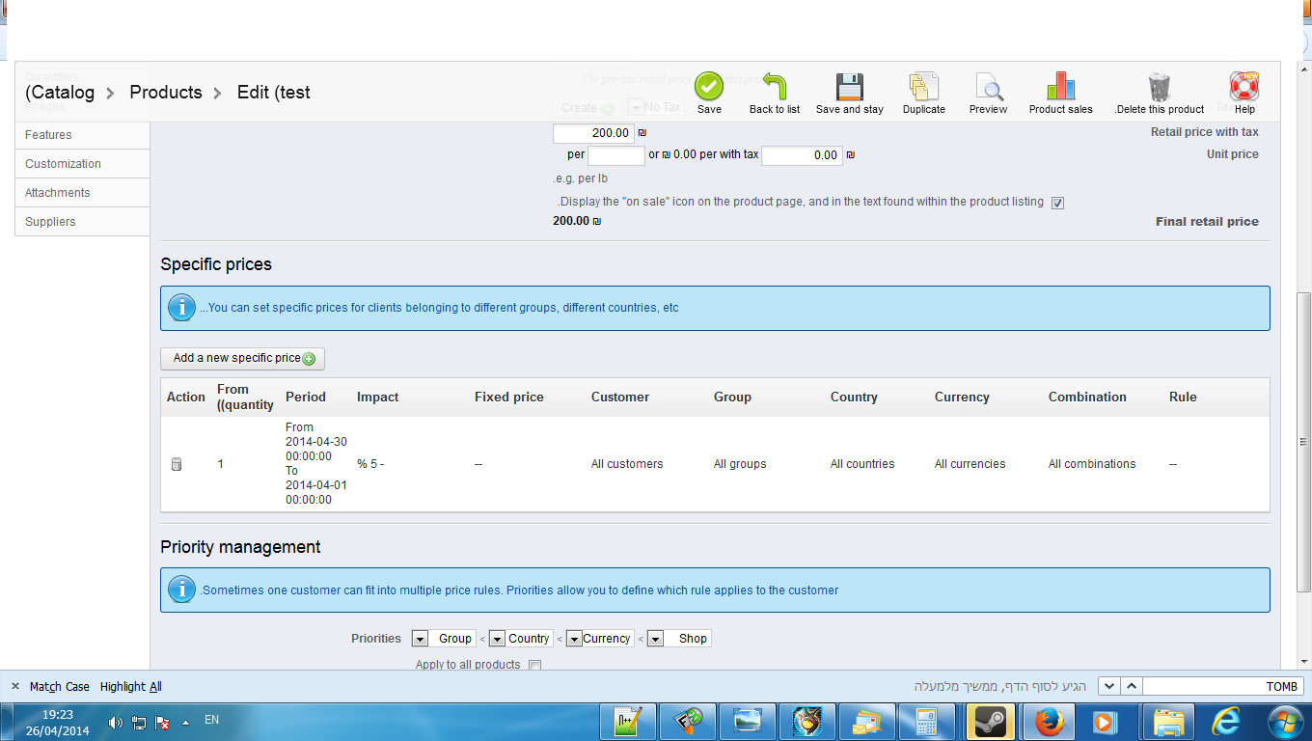Show hidden system tray icons
The height and width of the screenshot is (741, 1312).
(185, 722)
